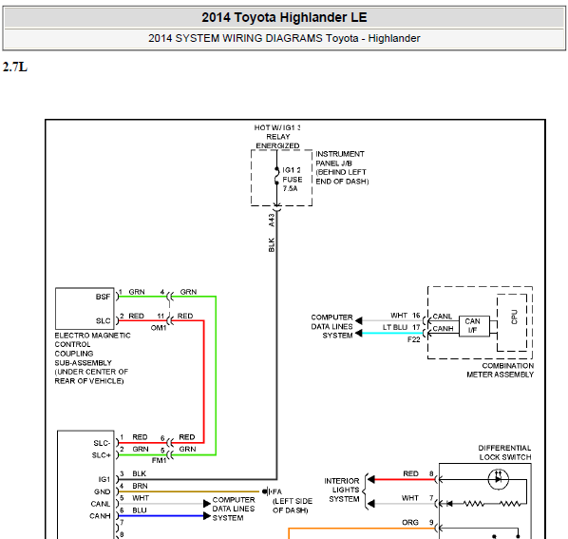Click the CPU block in meter assembly
This screenshot has height=539, width=568.
[x=512, y=322]
